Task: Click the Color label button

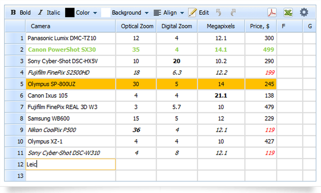Action: tap(83, 13)
